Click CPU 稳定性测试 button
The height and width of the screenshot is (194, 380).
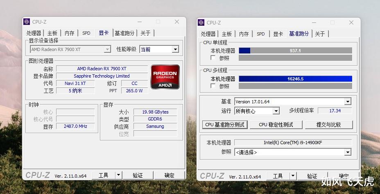pyautogui.click(x=276, y=125)
